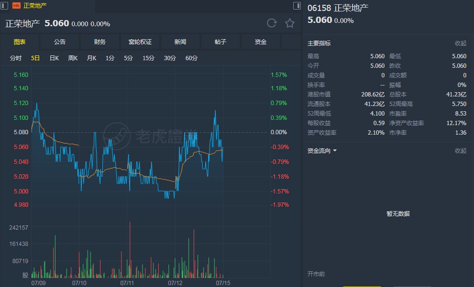Select the 1分 interval
Screen dimensions: 474x287
coord(110,58)
